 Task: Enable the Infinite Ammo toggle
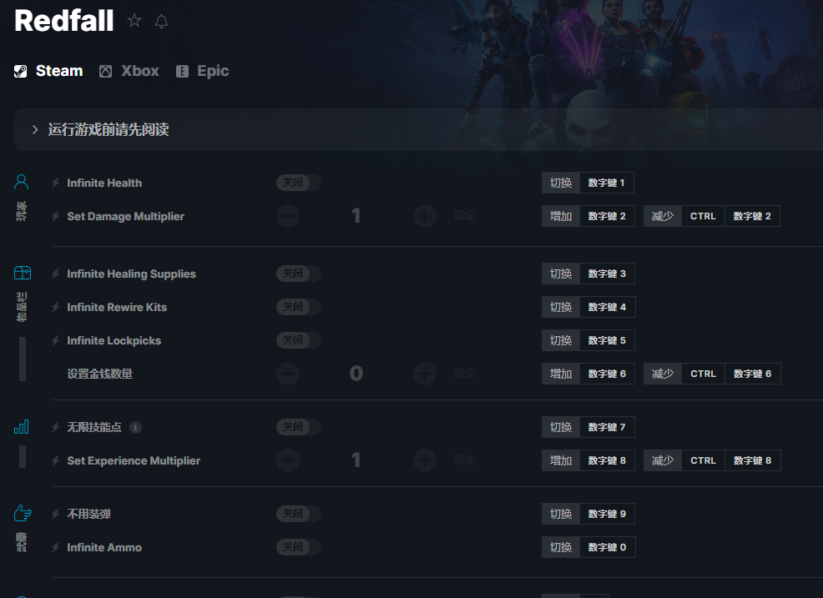coord(299,547)
